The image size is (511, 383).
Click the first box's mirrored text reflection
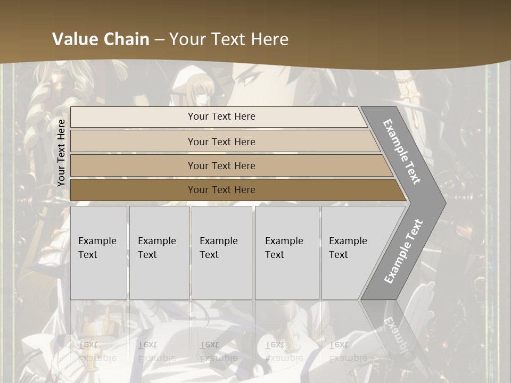click(97, 351)
